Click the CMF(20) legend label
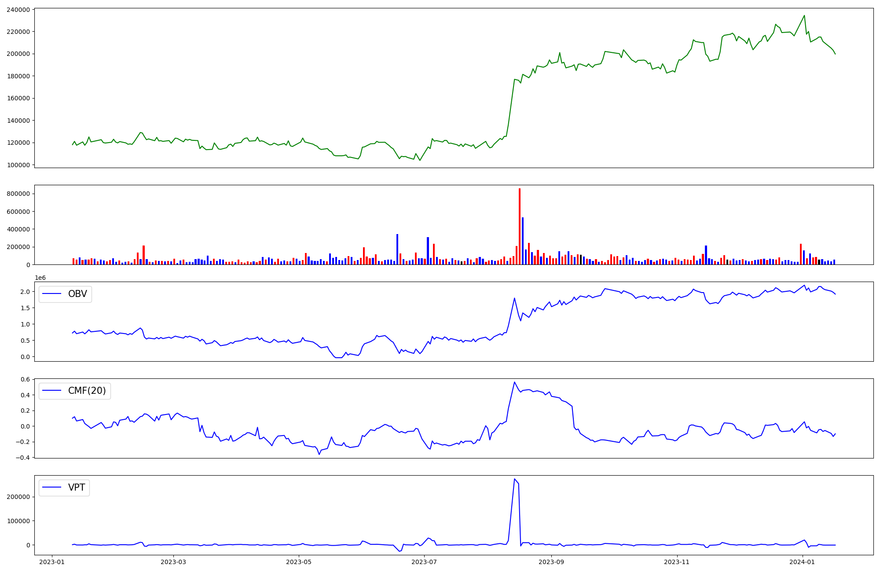 click(87, 391)
